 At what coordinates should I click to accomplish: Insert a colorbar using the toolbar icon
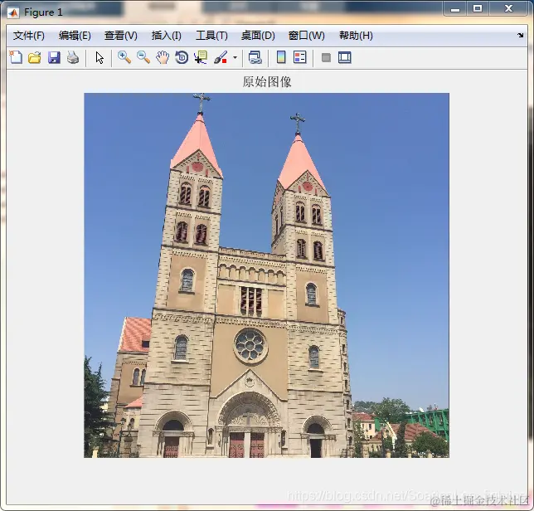pos(281,57)
